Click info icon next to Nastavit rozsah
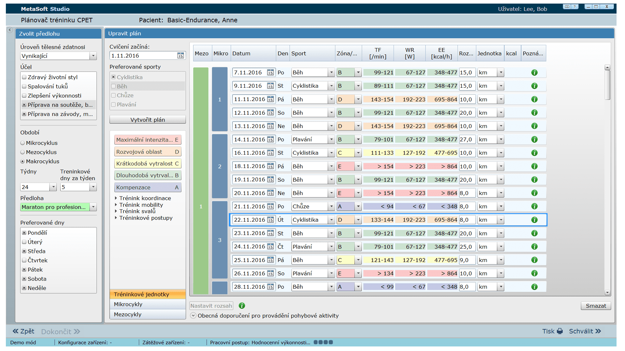Viewport: 625px width, 351px height. click(x=242, y=305)
